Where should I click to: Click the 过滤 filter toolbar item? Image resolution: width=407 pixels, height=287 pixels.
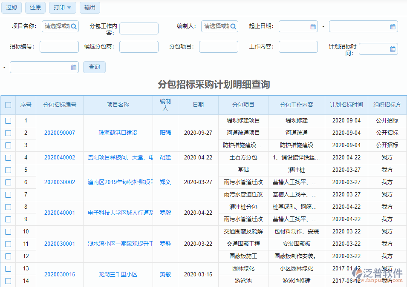pos(11,7)
